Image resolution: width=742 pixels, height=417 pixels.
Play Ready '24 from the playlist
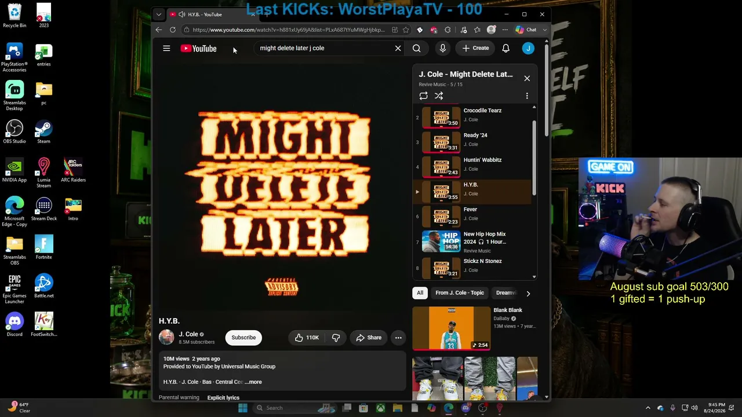pyautogui.click(x=472, y=141)
